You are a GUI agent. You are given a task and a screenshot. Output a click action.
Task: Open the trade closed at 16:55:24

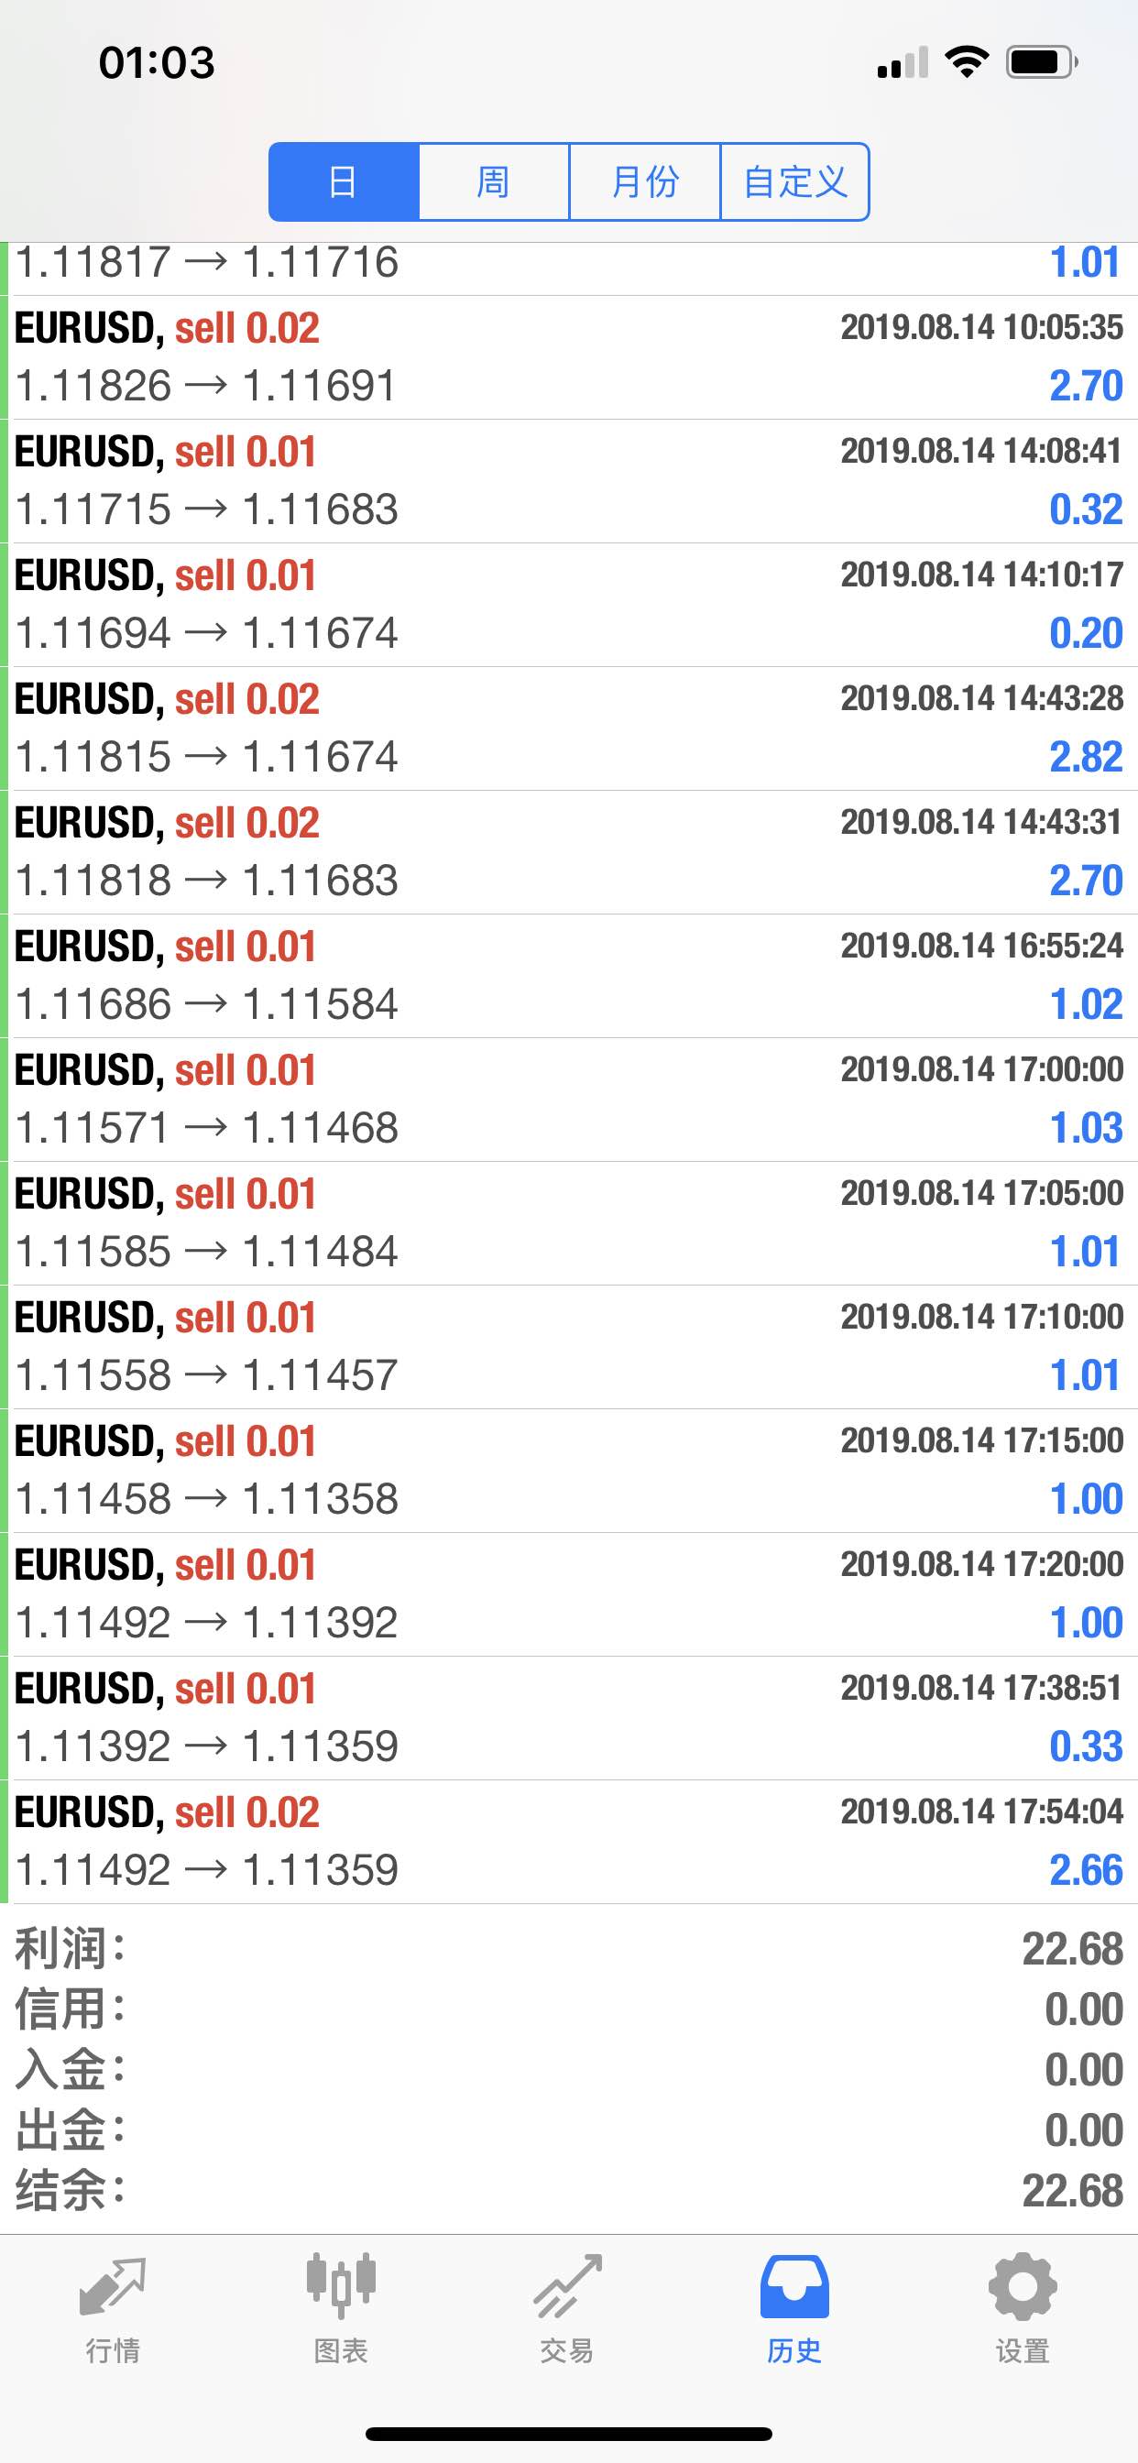pyautogui.click(x=569, y=976)
